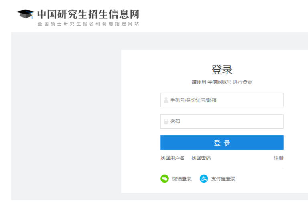This screenshot has height=203, width=308.
Task: Go to the 注册 registration link
Action: (279, 158)
